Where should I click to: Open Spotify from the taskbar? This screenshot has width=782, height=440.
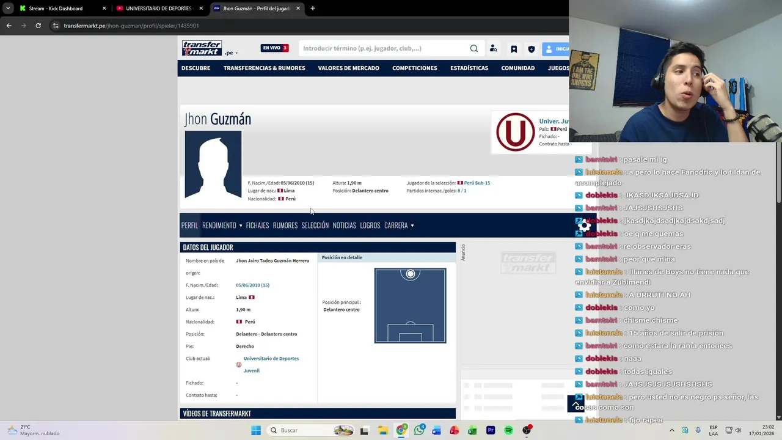508,430
